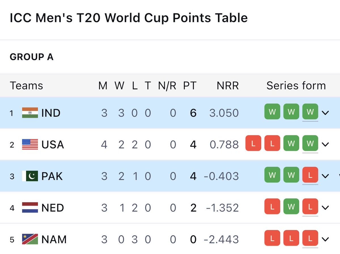The width and height of the screenshot is (340, 254).
Task: Click the Netherlands flag icon
Action: pyautogui.click(x=30, y=208)
